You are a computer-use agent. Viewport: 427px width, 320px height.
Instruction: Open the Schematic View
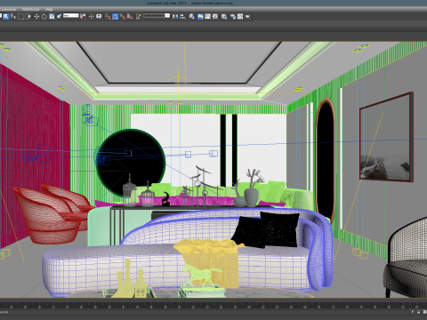pyautogui.click(x=215, y=16)
